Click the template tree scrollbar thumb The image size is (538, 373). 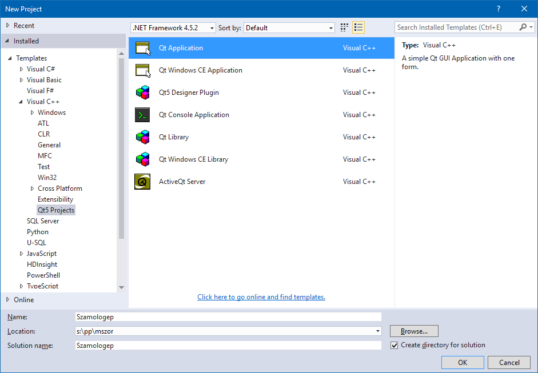(x=121, y=148)
